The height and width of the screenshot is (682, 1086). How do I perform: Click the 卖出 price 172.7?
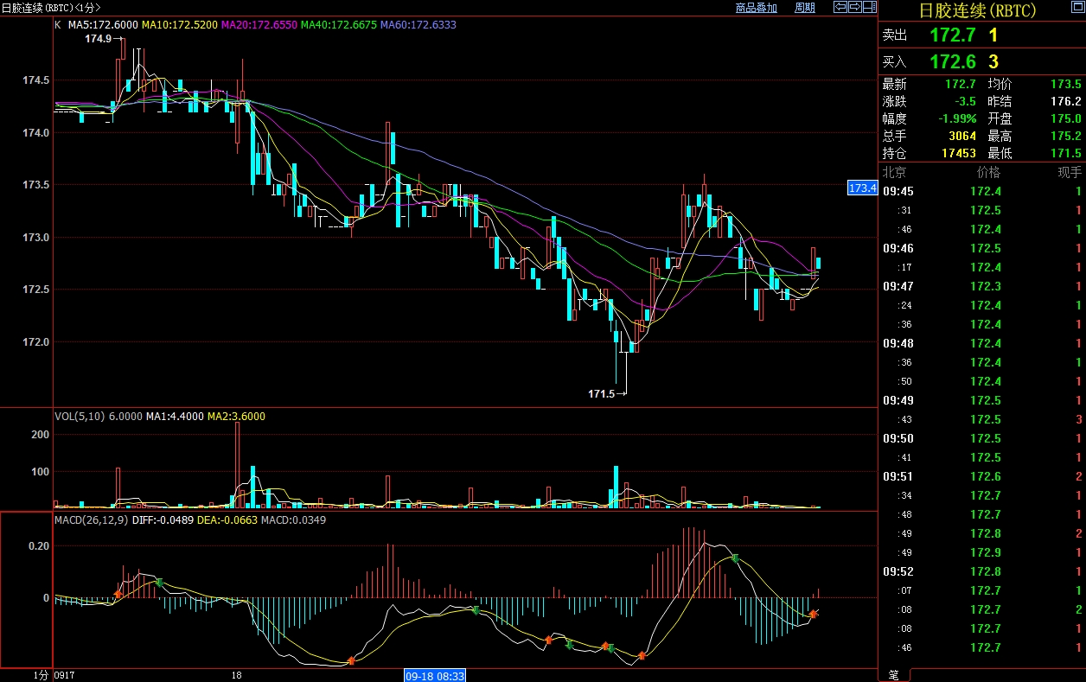point(952,35)
